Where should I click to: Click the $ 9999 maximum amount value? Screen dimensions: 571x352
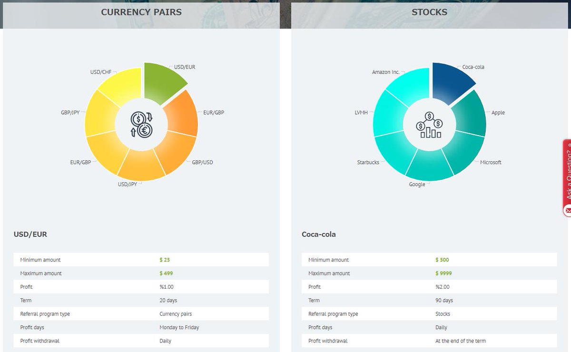point(443,274)
